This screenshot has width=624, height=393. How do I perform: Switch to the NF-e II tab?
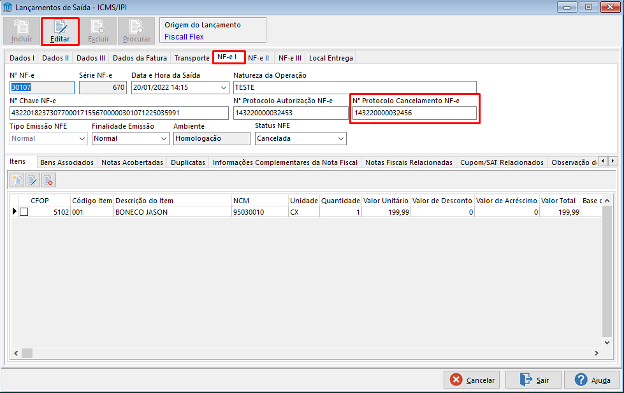tap(259, 58)
